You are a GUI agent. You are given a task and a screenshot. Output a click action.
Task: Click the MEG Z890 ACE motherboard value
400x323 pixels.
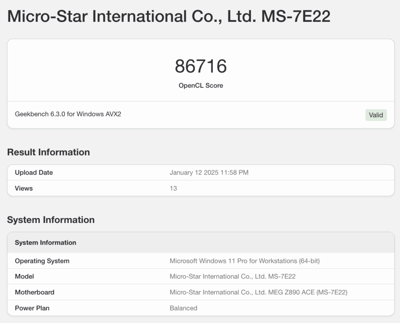258,292
